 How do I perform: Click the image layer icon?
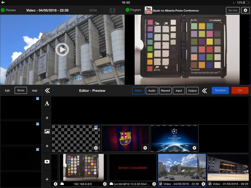click(x=47, y=131)
